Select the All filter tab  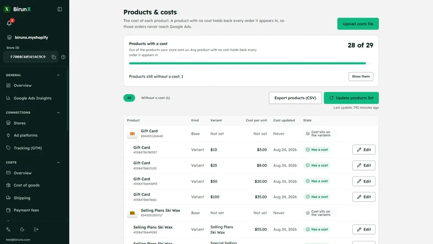[129, 98]
